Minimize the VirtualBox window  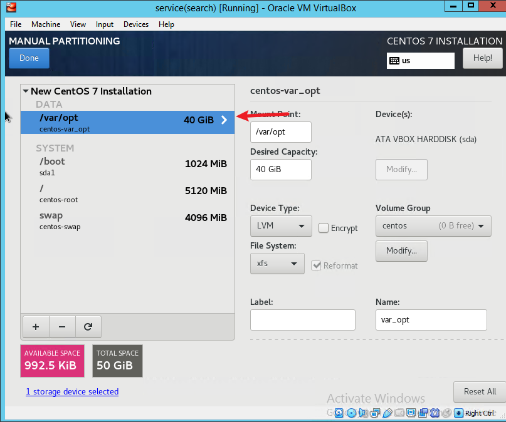(453, 6)
